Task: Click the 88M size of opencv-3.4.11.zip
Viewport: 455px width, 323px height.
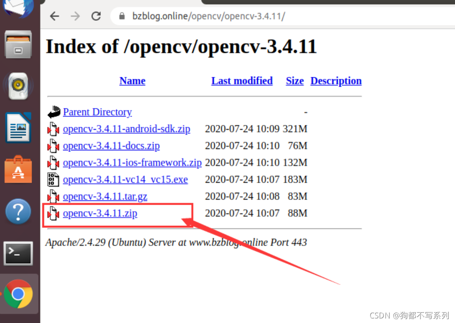Action: 297,213
